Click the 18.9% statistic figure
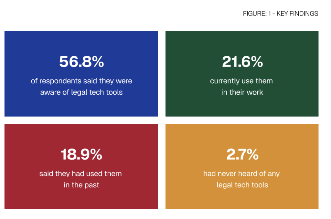Image resolution: width=331 pixels, height=219 pixels. tap(81, 155)
